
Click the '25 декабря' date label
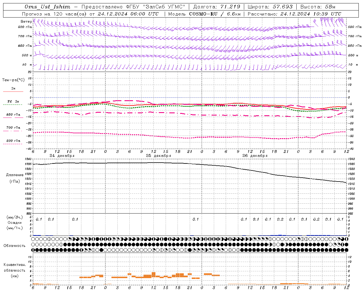(159, 156)
